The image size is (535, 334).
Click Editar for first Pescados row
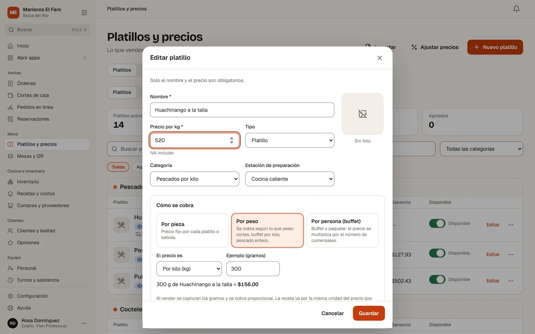pos(493,225)
